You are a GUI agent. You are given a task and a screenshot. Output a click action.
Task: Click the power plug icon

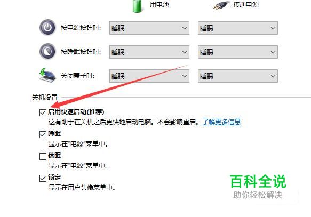[x=221, y=5]
